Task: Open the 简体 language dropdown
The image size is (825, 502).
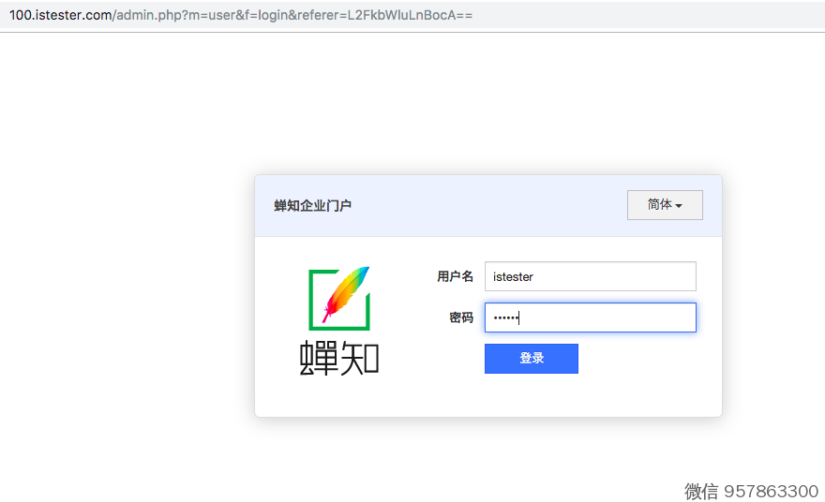Action: coord(664,205)
